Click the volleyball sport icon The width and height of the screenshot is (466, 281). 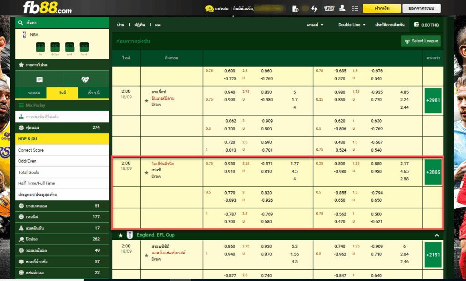(x=21, y=250)
